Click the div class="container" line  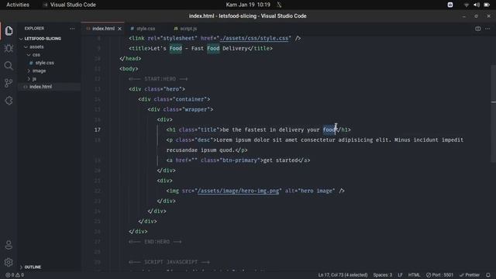click(174, 99)
